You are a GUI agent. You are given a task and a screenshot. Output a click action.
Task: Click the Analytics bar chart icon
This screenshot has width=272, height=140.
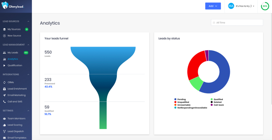5,59
